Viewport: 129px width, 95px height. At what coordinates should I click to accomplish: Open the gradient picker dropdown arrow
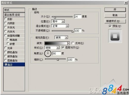[x=68, y=43]
